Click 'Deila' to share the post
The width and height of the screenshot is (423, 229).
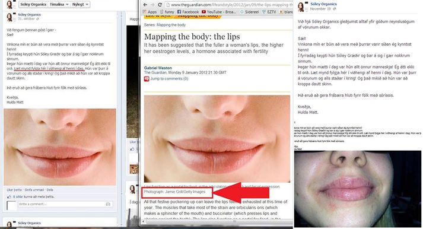tap(50, 190)
